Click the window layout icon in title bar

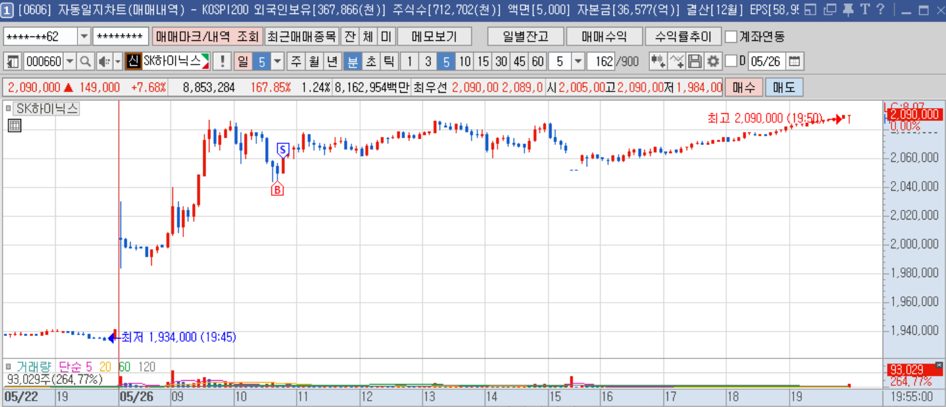(x=810, y=10)
